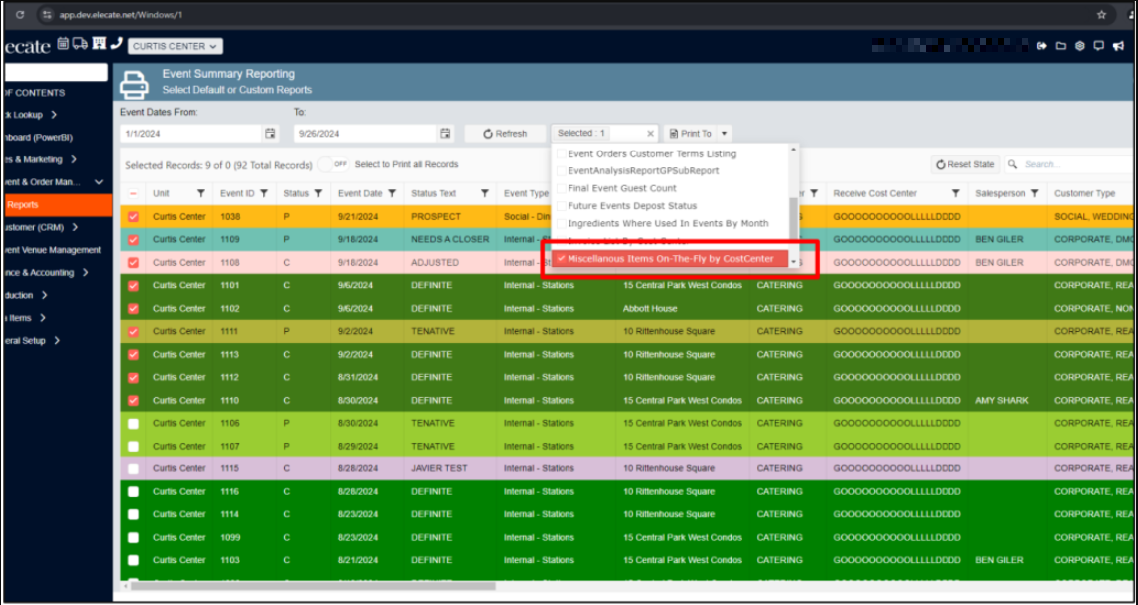Select Future Events Depost Status report
Viewport: 1138px width, 605px height.
click(632, 206)
